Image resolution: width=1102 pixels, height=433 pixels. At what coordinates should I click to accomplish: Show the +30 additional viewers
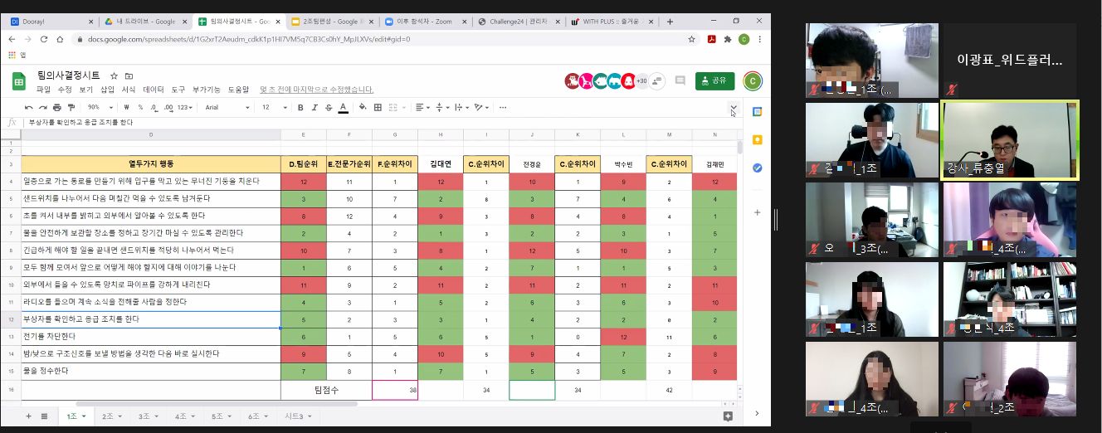click(641, 80)
